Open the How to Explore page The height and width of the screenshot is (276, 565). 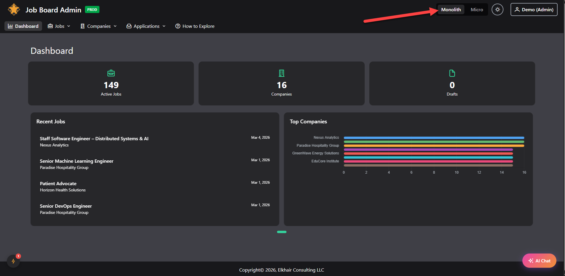click(198, 26)
